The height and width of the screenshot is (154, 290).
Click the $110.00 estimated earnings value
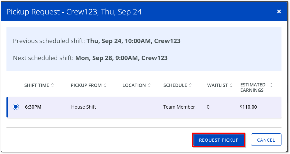point(248,107)
